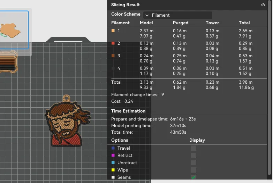Click filament 3 brown color swatch

[x=113, y=56]
